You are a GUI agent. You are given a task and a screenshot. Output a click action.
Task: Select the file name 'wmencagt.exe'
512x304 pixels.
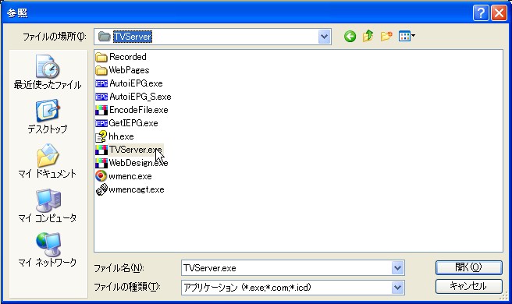[x=136, y=190]
